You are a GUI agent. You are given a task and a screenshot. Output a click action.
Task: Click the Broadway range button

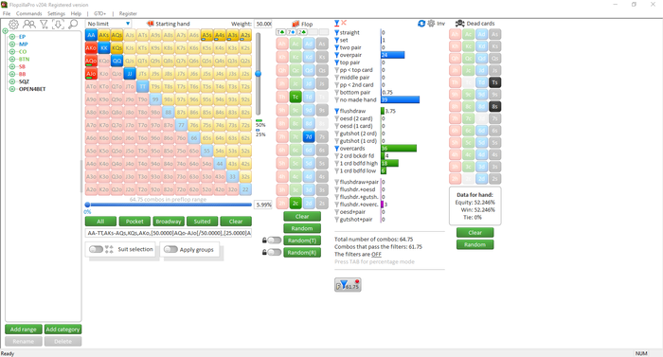(169, 222)
